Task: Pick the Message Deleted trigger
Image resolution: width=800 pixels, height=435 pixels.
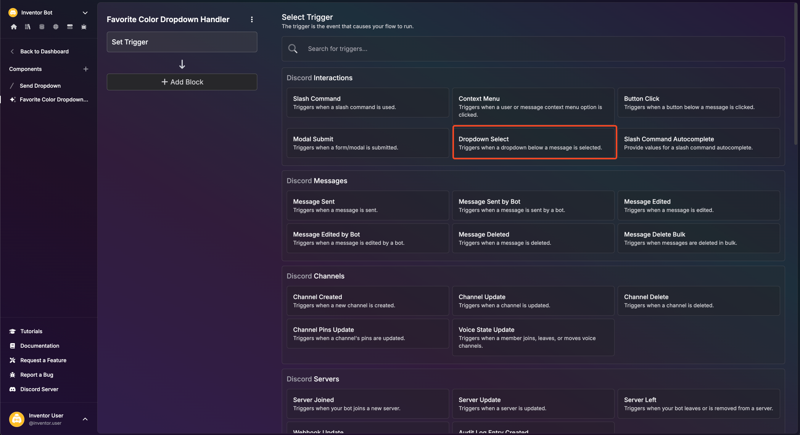Action: pos(533,238)
